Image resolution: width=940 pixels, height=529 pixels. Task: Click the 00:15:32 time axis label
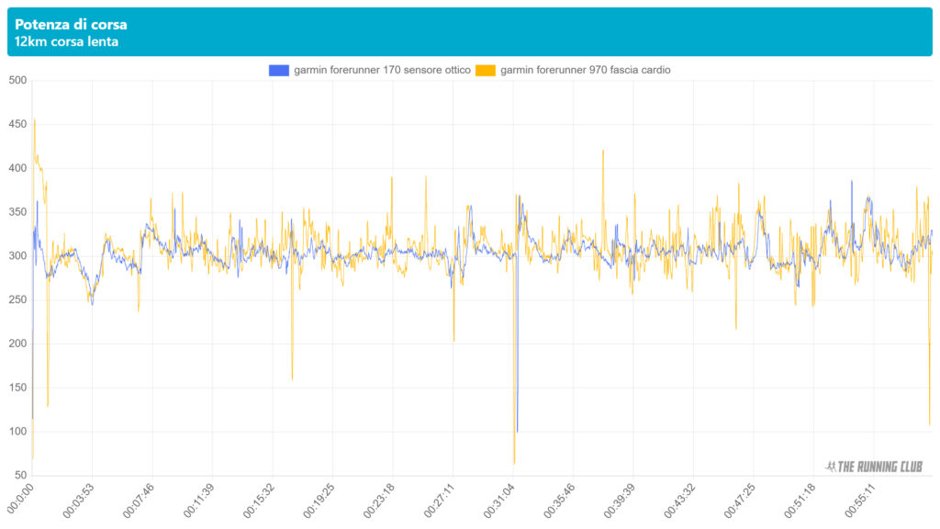coord(259,501)
